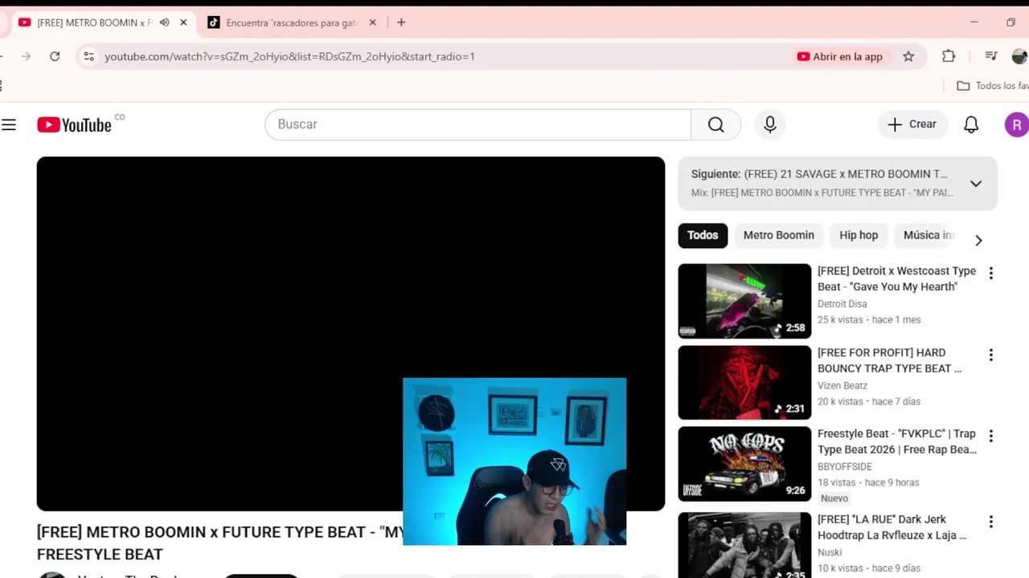Open media controls icon in Chrome toolbar
Screen dimensions: 1029x578
(x=991, y=56)
